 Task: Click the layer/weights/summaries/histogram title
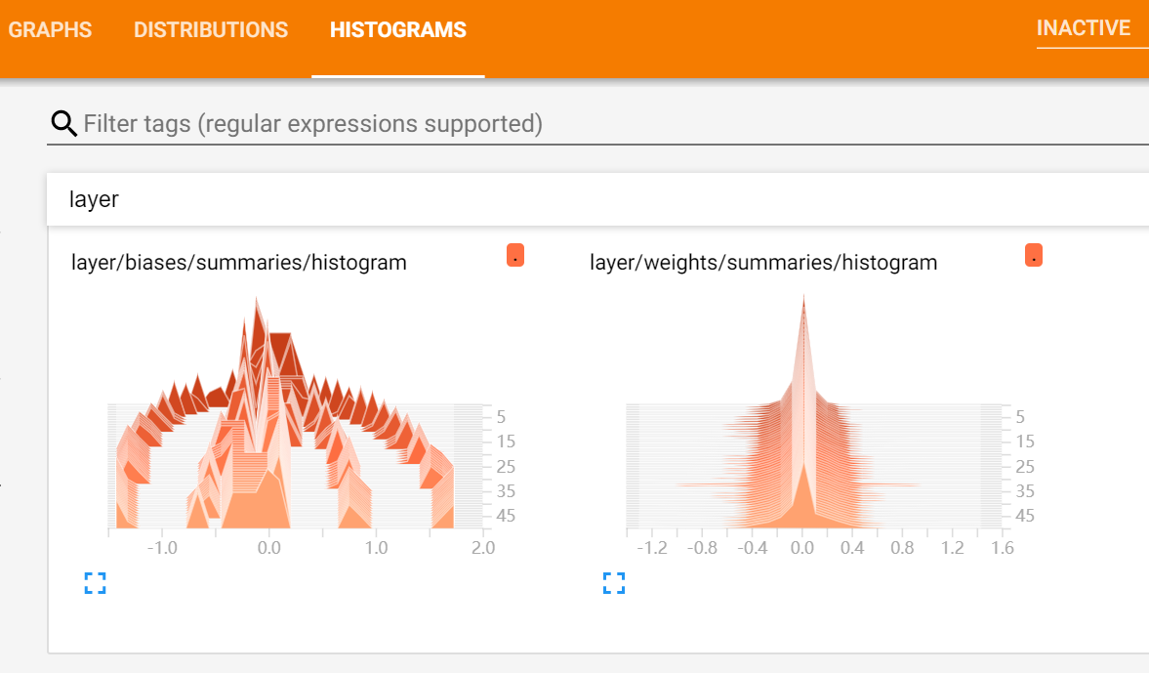(x=763, y=263)
